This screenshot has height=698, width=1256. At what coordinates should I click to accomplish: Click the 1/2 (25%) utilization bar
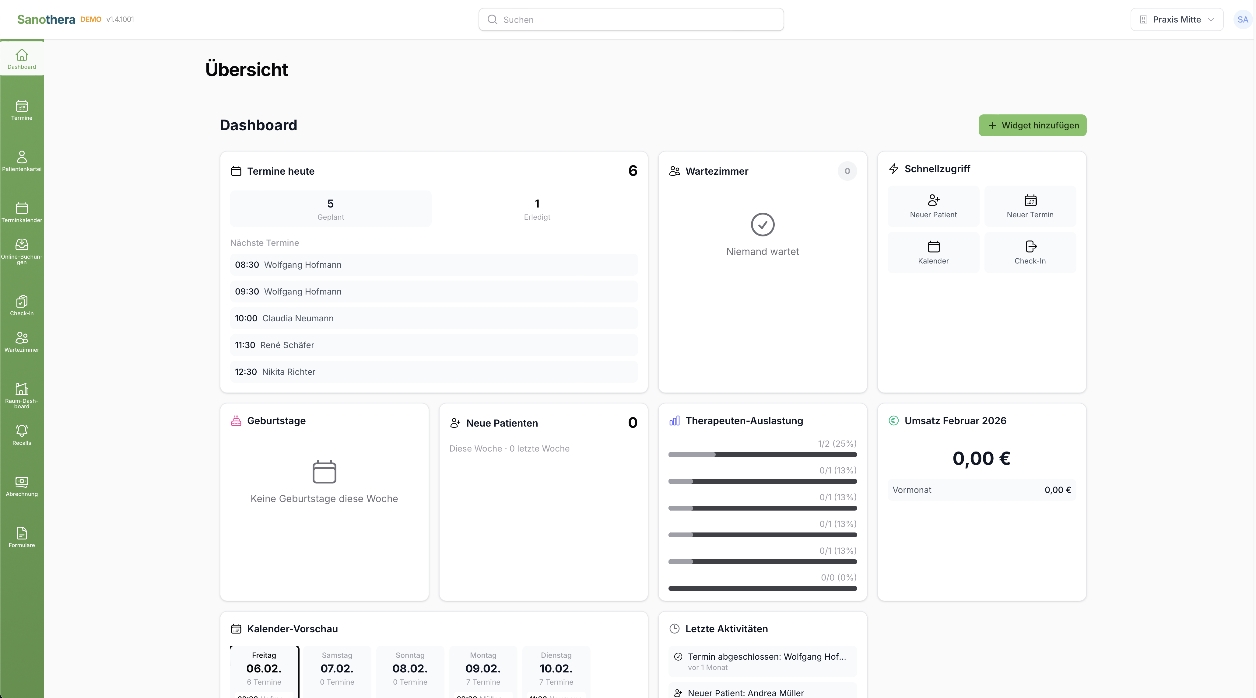tap(763, 455)
